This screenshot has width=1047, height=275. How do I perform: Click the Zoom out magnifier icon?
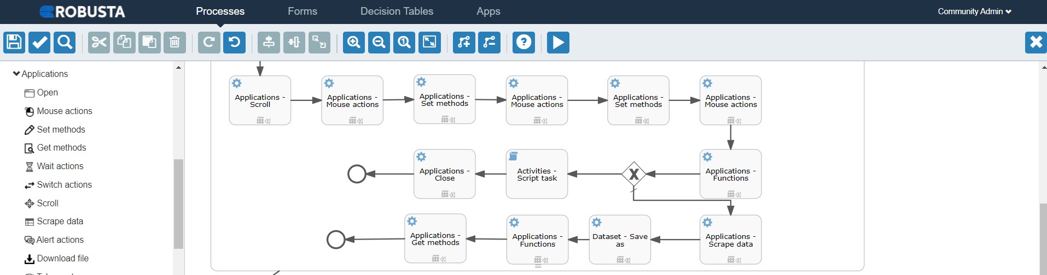click(x=379, y=43)
